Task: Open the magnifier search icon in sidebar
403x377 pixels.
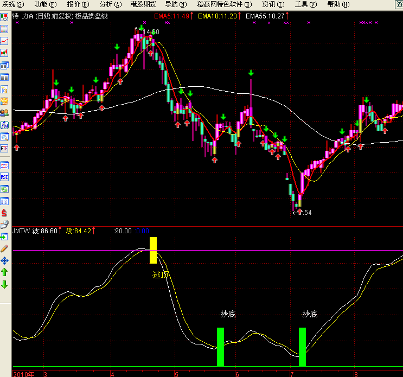Action: [4, 136]
